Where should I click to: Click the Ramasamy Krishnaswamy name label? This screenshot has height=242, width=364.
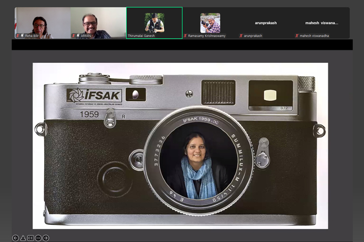pos(206,36)
